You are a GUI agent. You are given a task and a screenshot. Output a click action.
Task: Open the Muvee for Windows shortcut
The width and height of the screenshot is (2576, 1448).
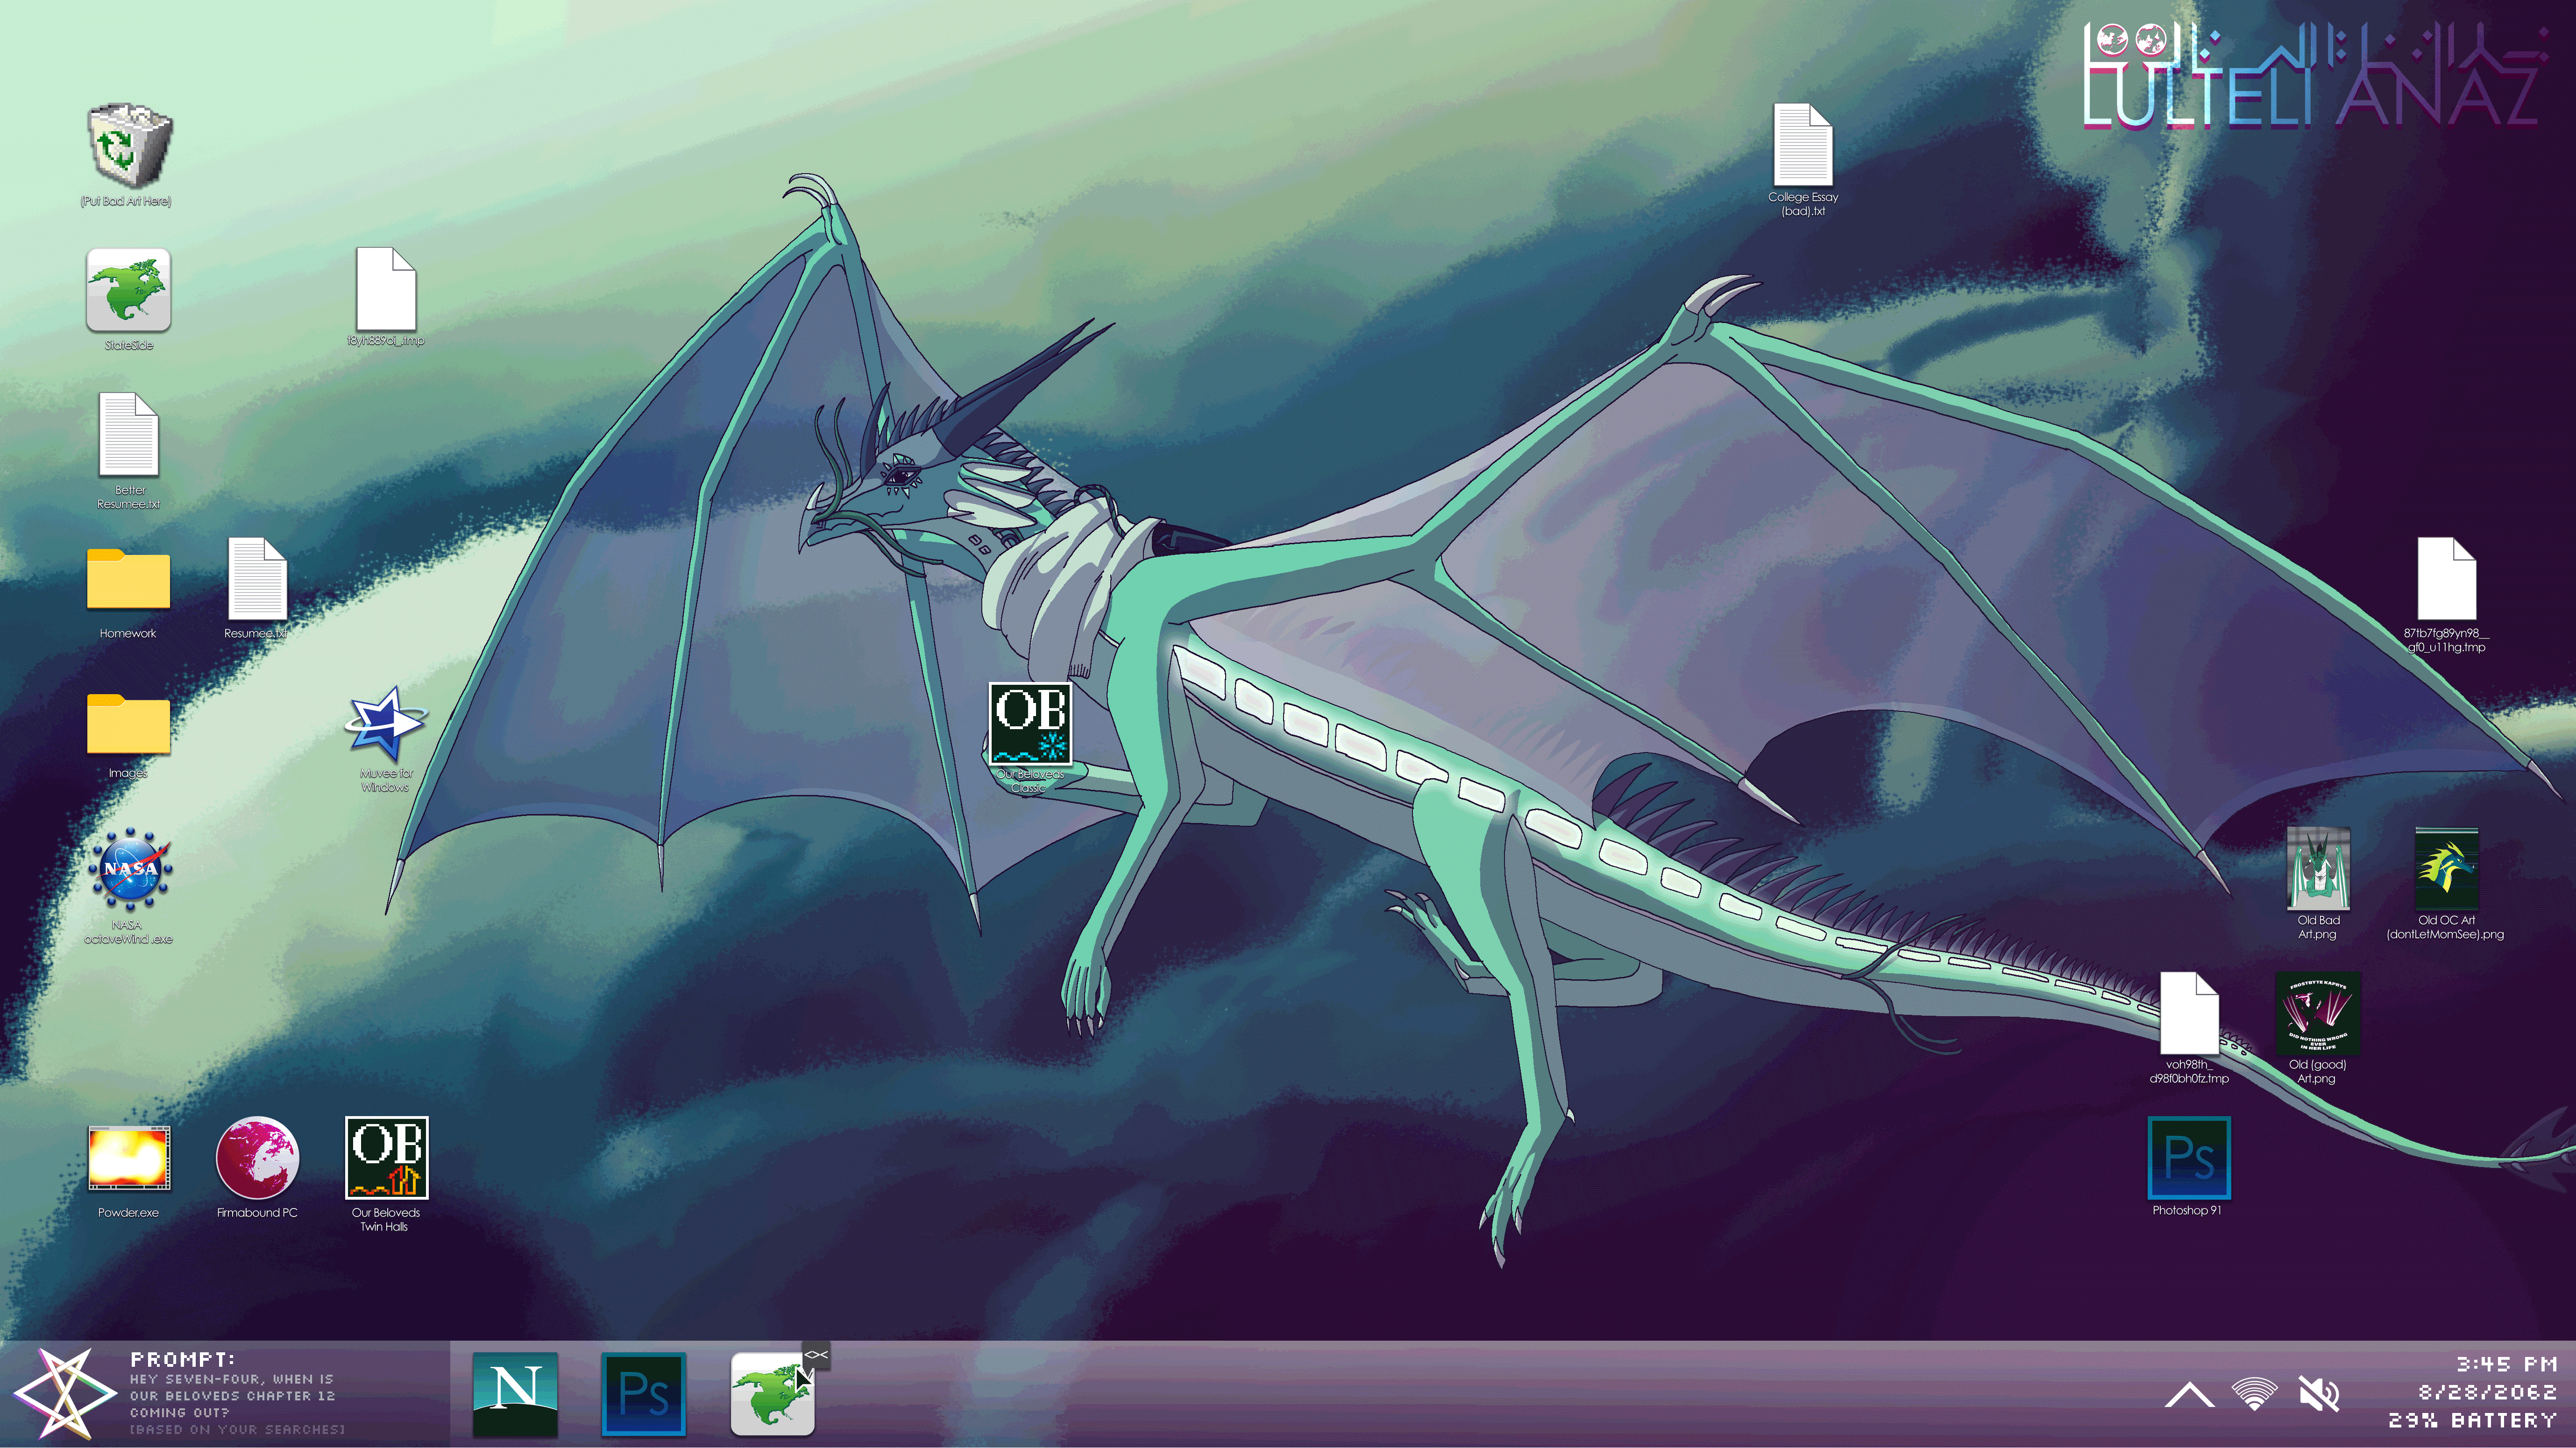click(385, 724)
